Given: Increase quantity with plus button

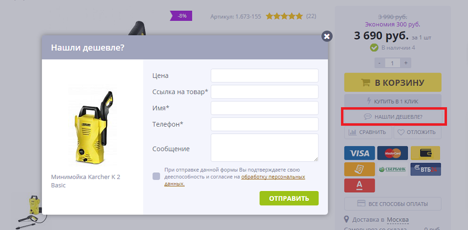Looking at the screenshot, I should coord(406,63).
